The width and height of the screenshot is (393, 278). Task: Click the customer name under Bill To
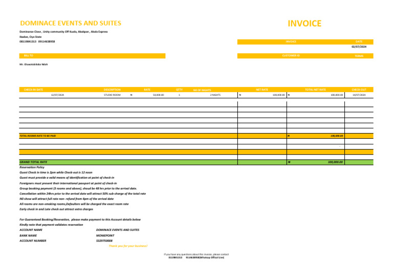34,65
